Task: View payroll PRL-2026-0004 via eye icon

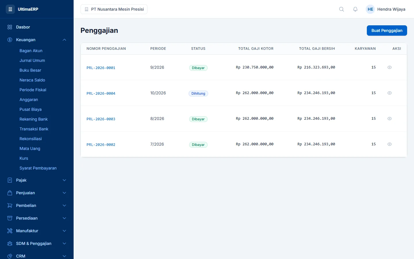Action: pos(390,93)
